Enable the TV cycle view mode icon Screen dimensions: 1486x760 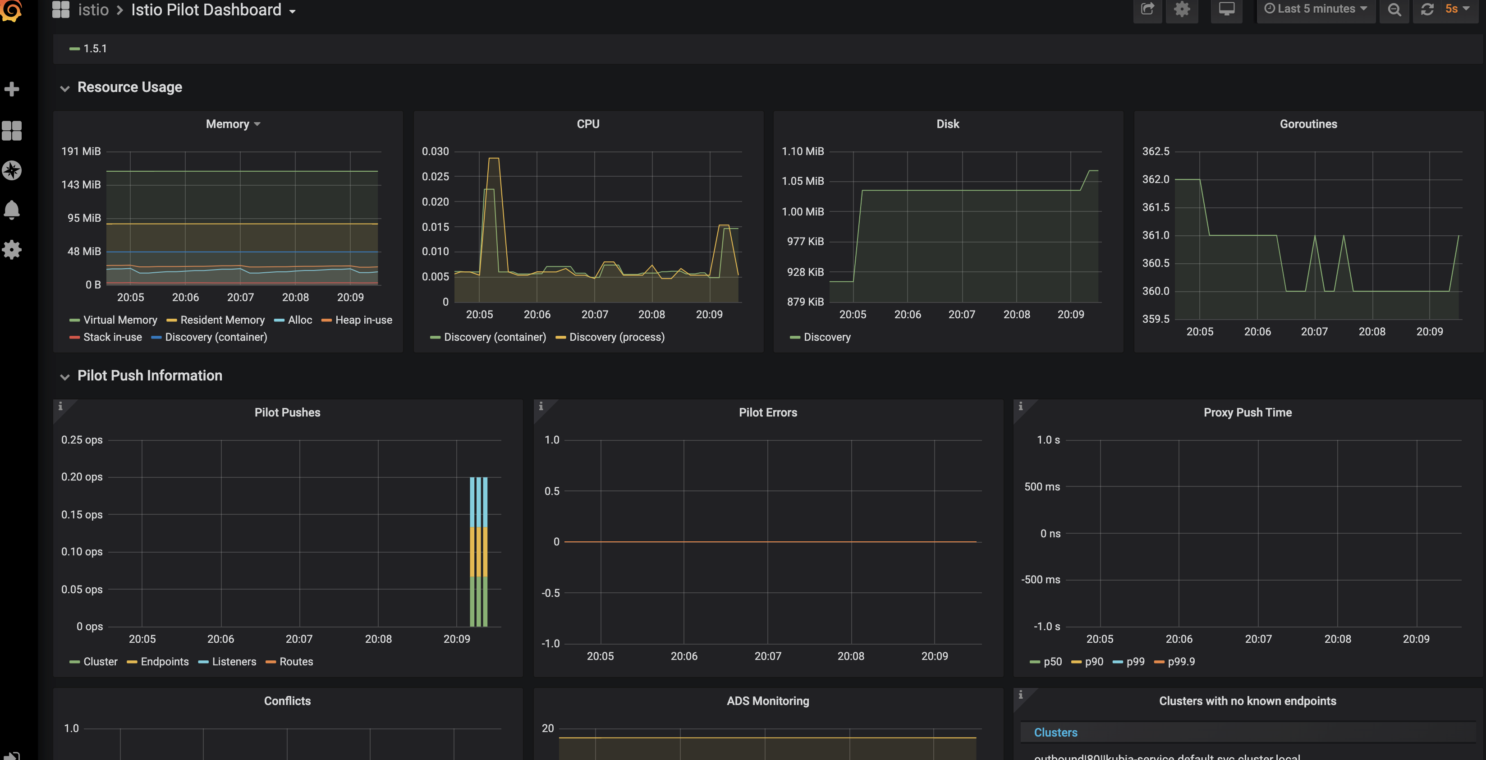pos(1226,9)
